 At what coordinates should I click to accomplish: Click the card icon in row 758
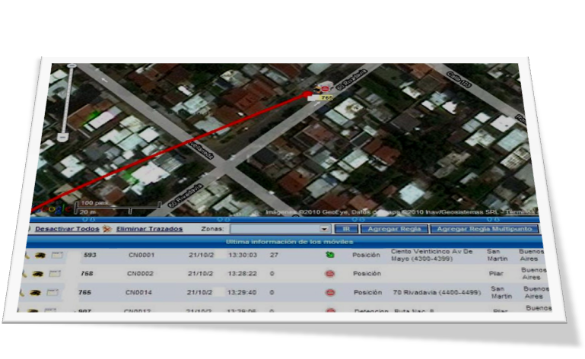coord(55,274)
